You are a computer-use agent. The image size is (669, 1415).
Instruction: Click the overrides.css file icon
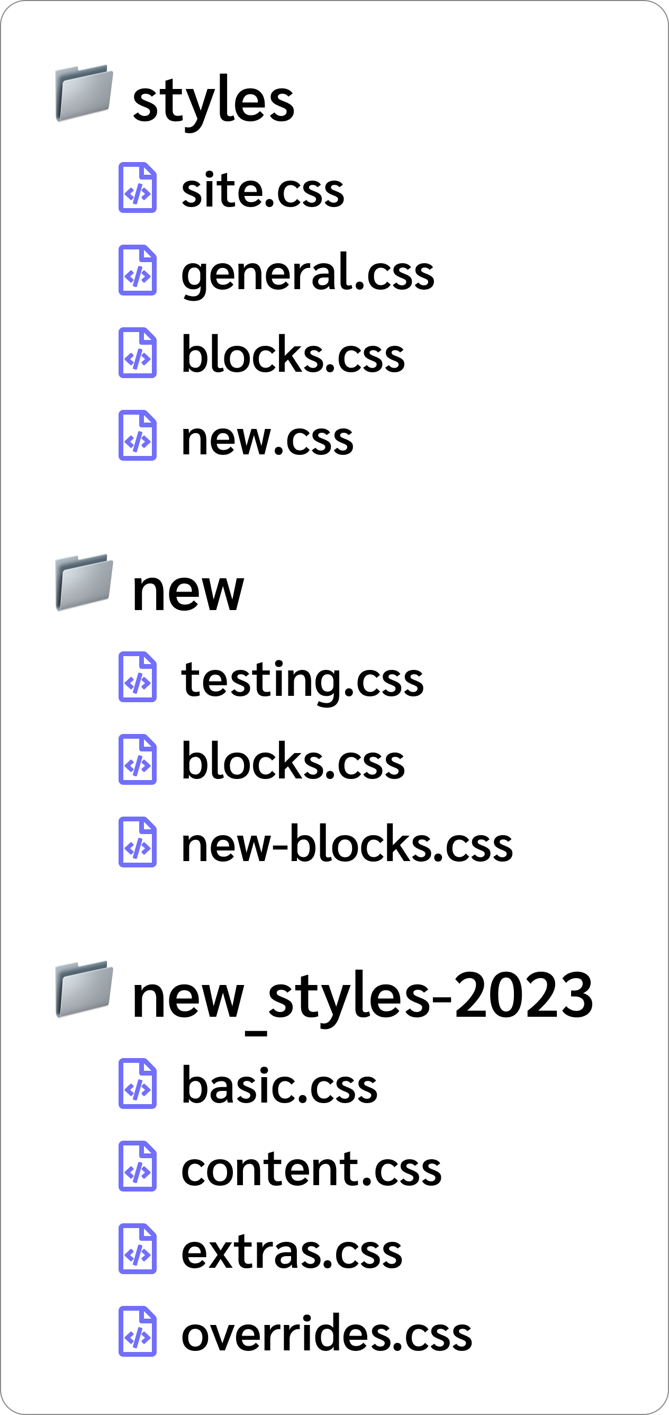tap(138, 1331)
